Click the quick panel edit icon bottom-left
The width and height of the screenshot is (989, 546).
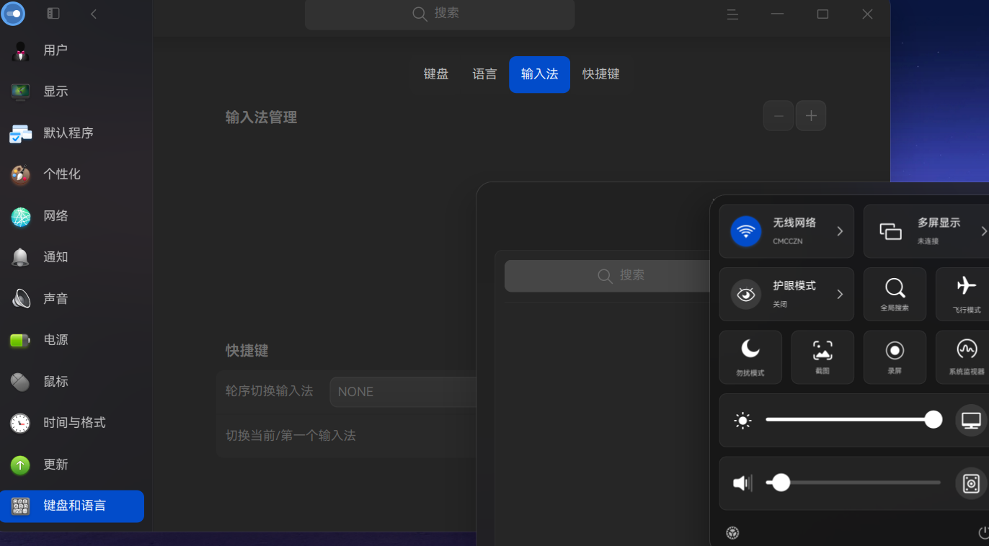coord(732,533)
